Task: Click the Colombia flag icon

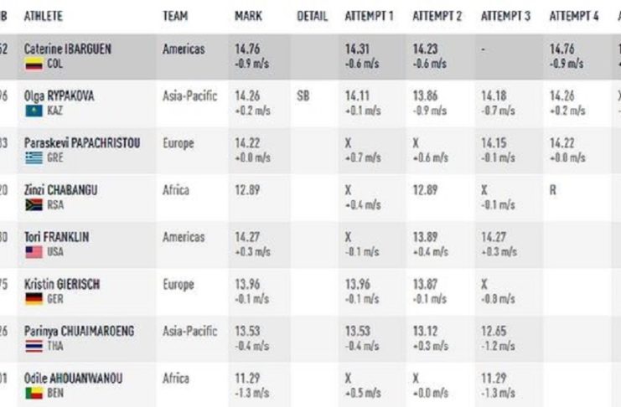Action: tap(33, 64)
